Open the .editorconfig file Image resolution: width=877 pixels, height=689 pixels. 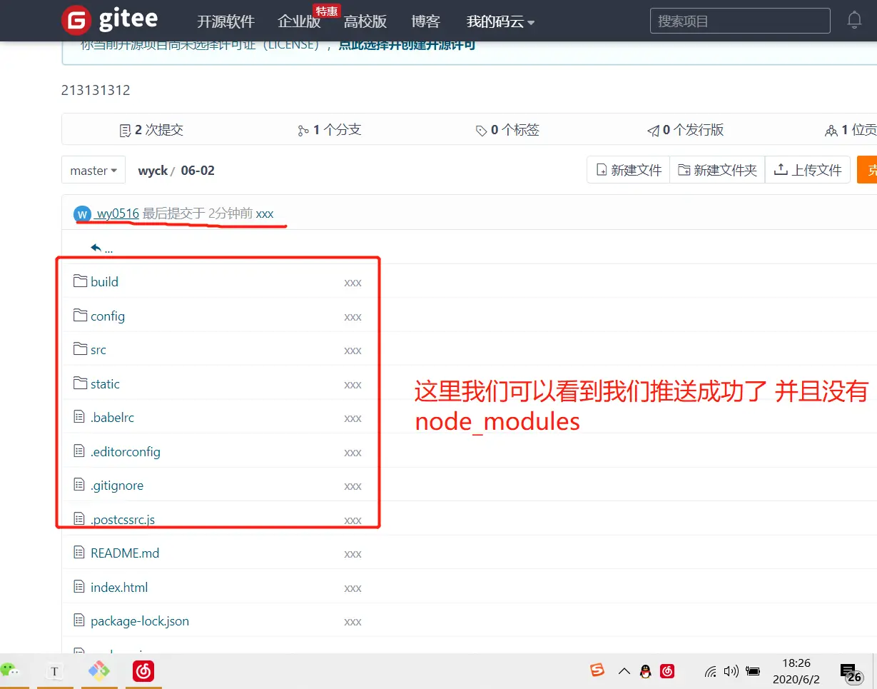126,451
